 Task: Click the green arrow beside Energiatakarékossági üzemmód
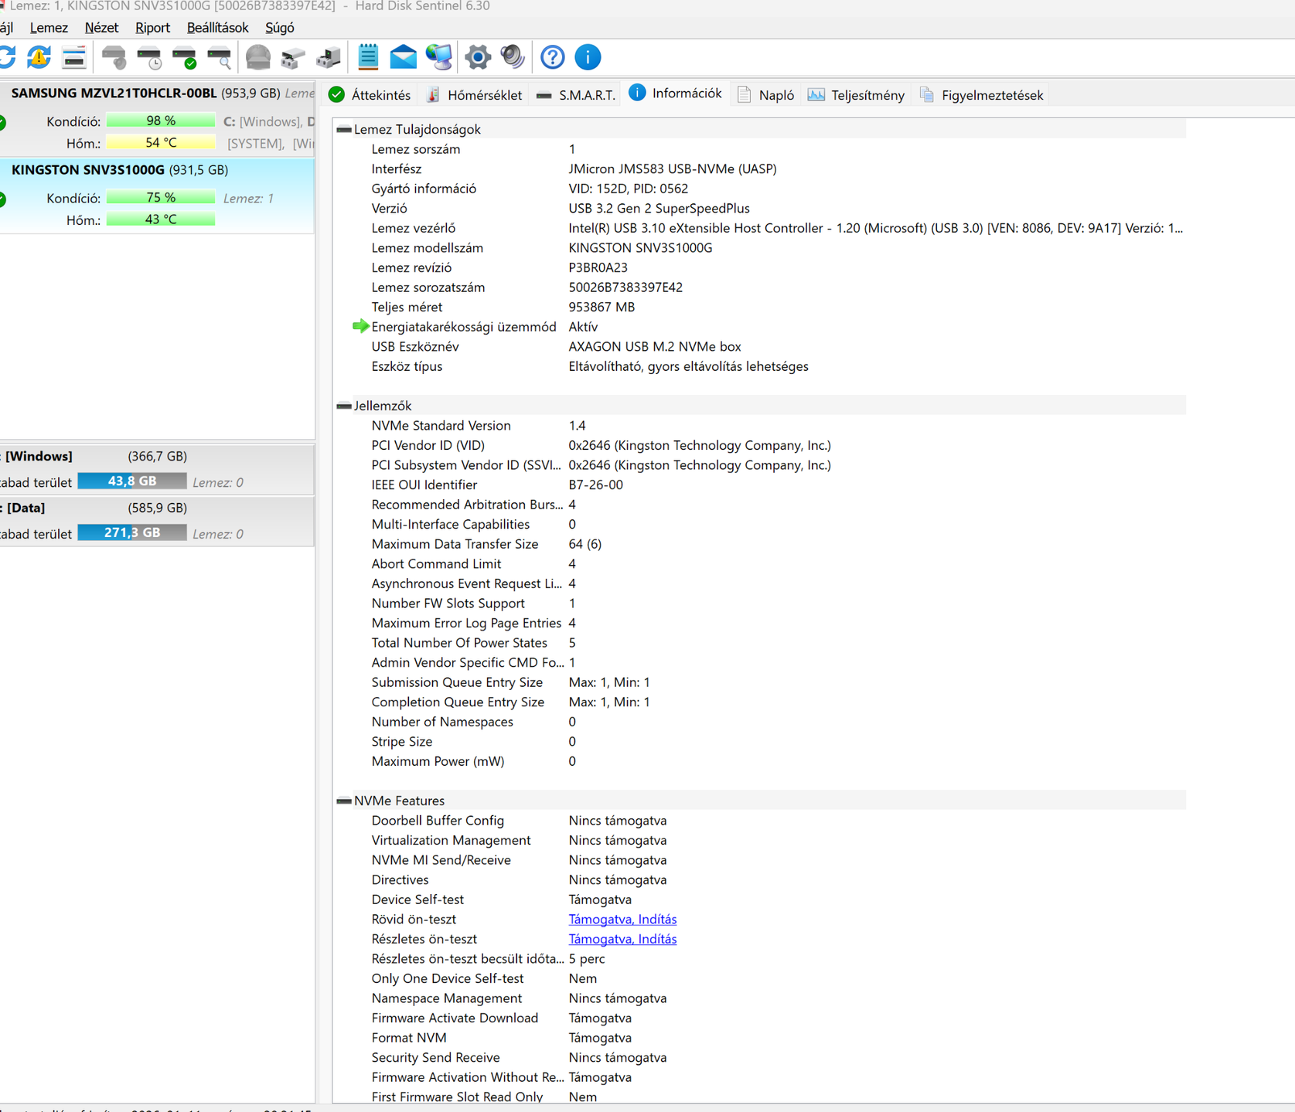(360, 326)
